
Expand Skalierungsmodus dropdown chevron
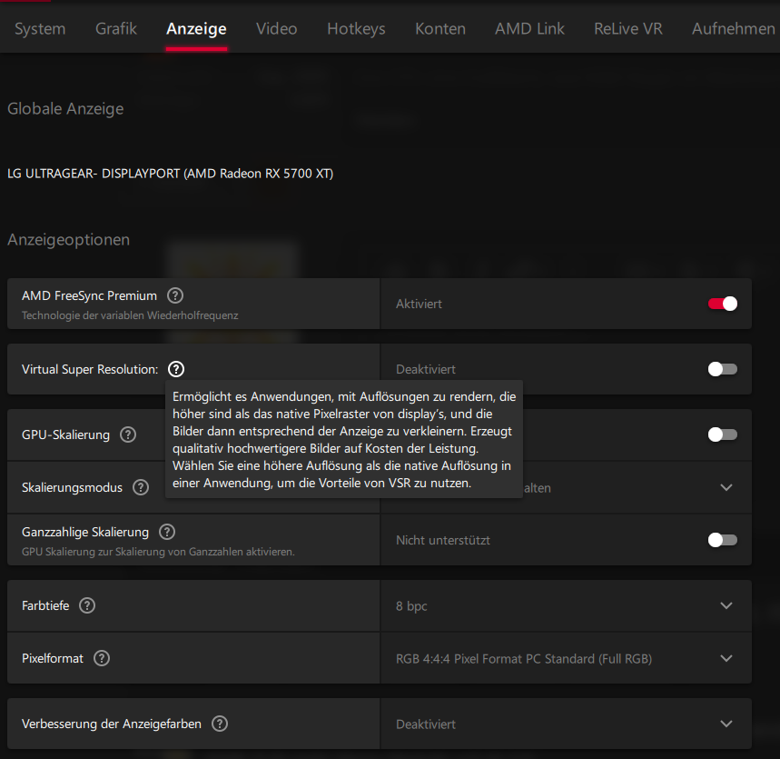726,487
